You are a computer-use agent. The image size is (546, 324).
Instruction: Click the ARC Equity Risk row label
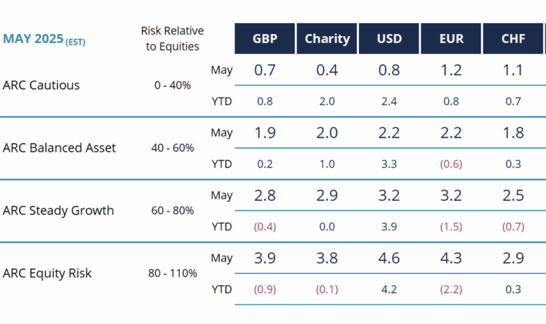tap(46, 273)
